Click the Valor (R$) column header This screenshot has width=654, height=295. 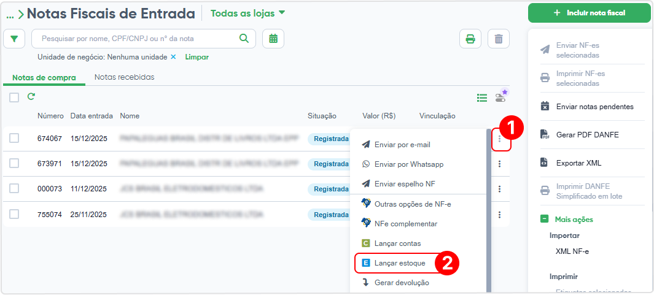(x=379, y=116)
